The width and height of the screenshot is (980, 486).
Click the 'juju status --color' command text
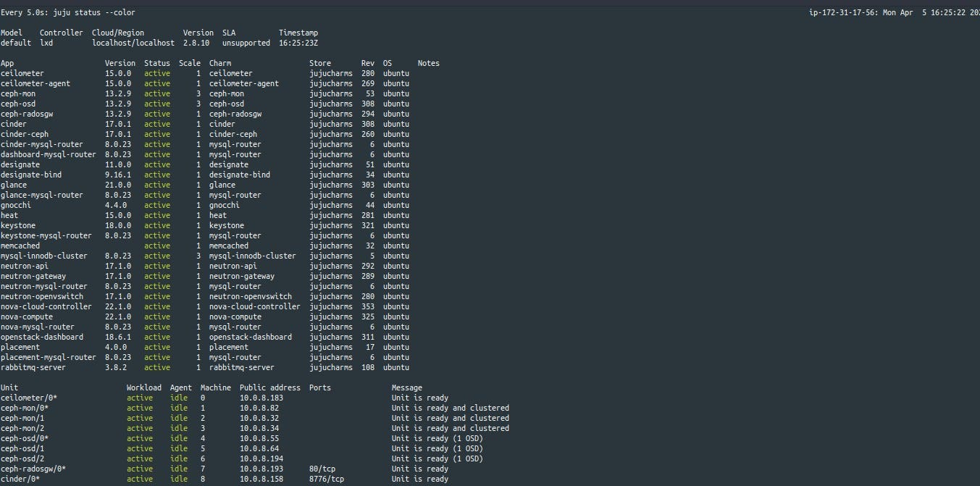tap(94, 12)
